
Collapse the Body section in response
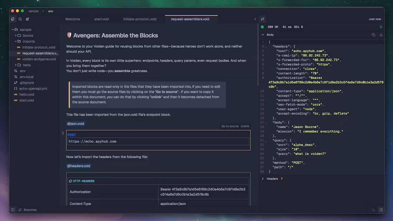pyautogui.click(x=263, y=35)
